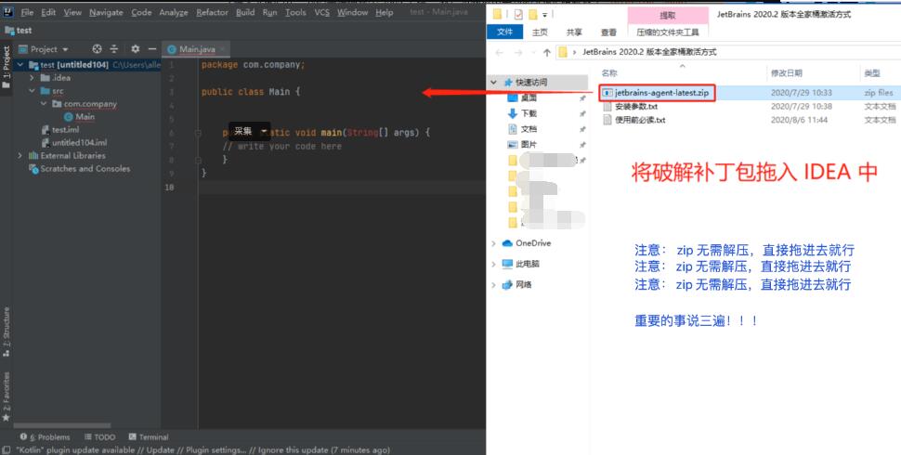Open the Window menu
Image resolution: width=901 pixels, height=455 pixels.
click(x=352, y=12)
